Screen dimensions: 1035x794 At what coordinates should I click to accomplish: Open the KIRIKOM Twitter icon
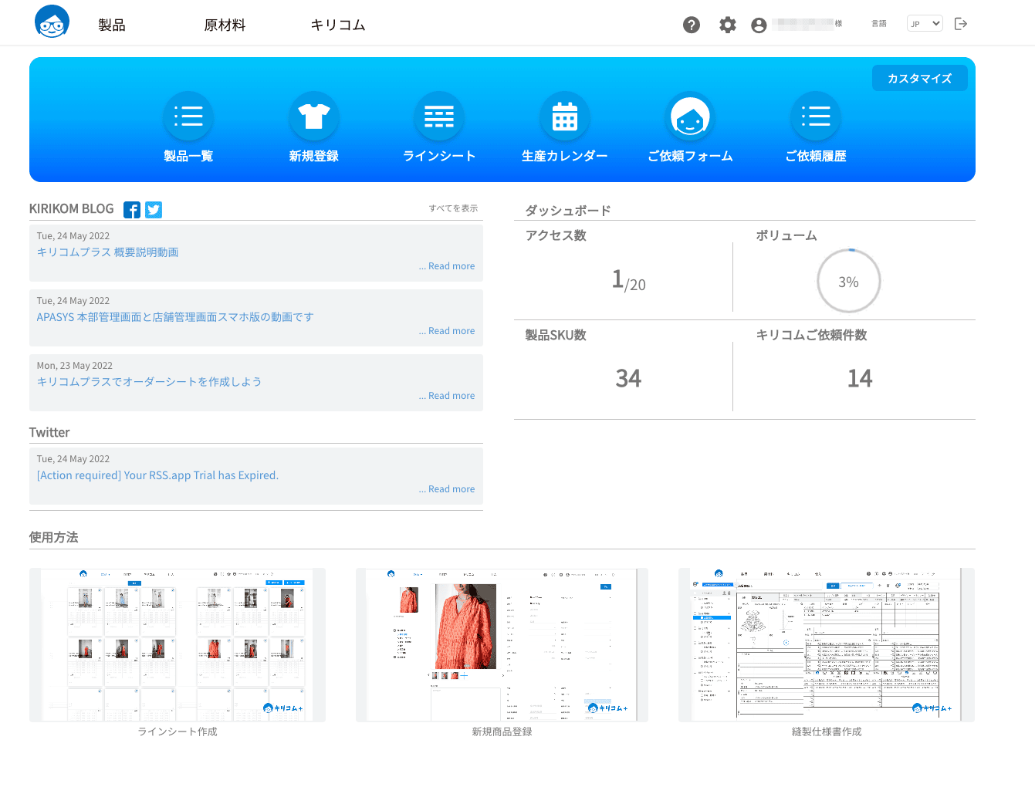(154, 210)
